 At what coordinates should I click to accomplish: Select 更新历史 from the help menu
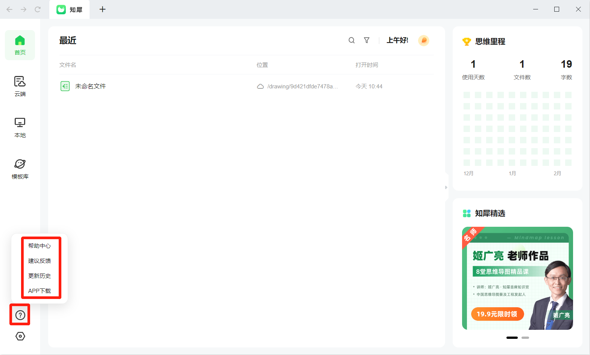pyautogui.click(x=40, y=276)
